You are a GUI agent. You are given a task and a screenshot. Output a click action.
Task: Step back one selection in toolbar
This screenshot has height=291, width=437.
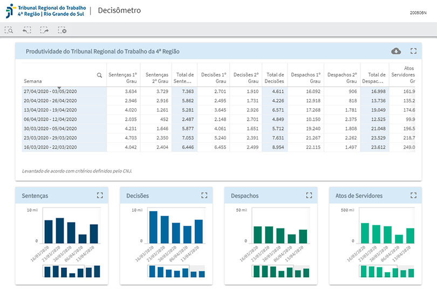(x=27, y=30)
